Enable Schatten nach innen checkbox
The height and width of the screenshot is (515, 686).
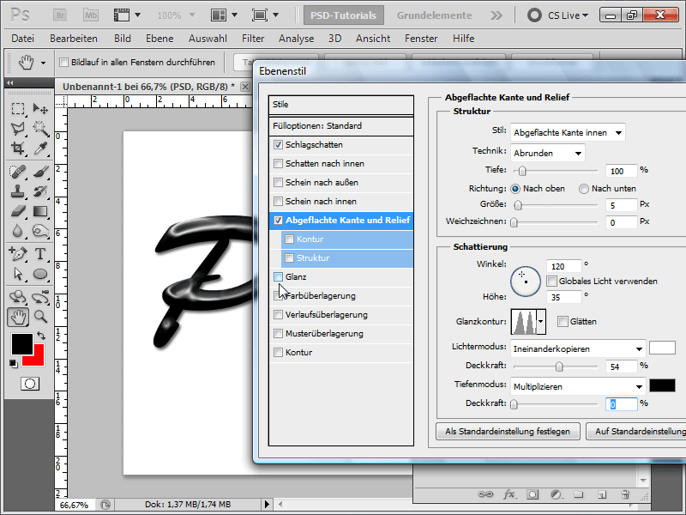pyautogui.click(x=278, y=163)
